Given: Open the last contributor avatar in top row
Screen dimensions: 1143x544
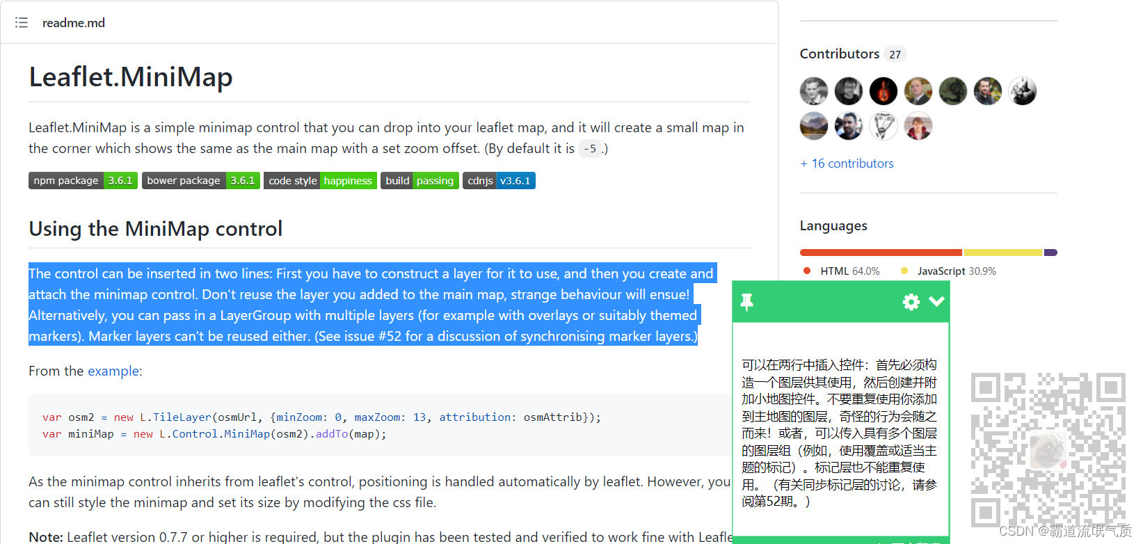Looking at the screenshot, I should [1023, 91].
